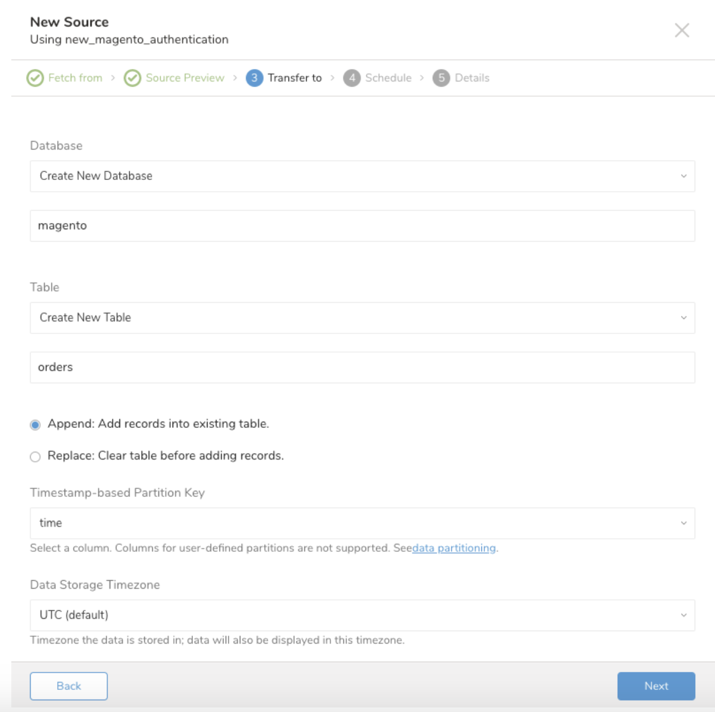715x712 pixels.
Task: Go to the Source Preview step
Action: 184,78
